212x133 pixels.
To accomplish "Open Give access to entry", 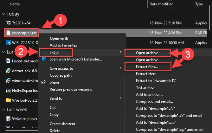I will point(61,68).
